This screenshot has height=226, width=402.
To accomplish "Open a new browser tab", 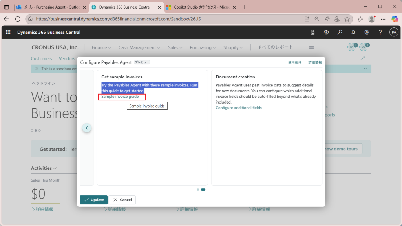I will coord(245,7).
